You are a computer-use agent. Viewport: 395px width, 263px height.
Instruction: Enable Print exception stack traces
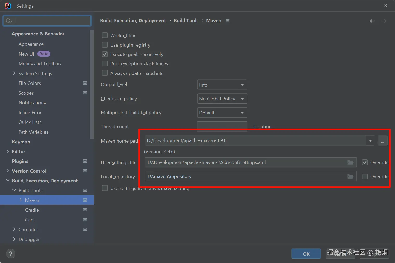pos(105,63)
